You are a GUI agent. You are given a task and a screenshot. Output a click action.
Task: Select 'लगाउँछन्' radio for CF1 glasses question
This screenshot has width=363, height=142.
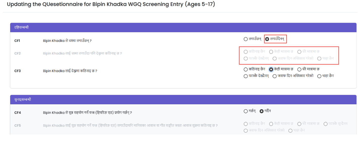pos(246,39)
